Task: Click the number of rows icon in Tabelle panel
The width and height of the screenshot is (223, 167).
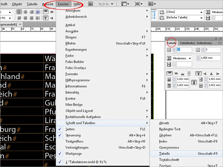Action: pyautogui.click(x=169, y=50)
